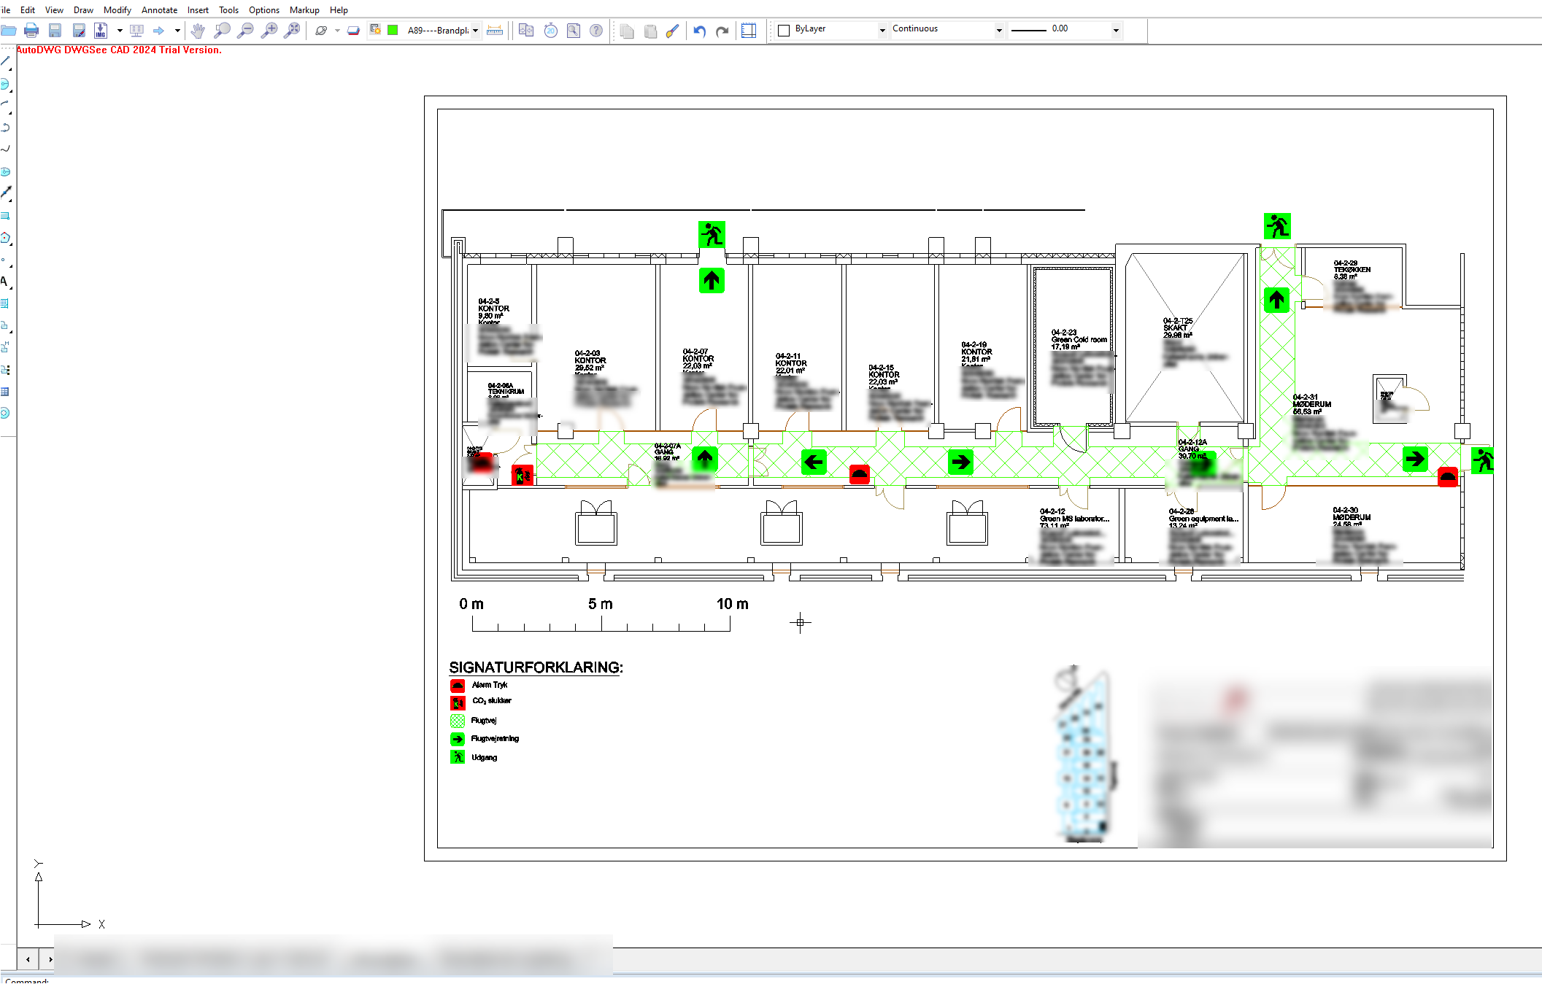Open the Modify menu

(x=117, y=10)
